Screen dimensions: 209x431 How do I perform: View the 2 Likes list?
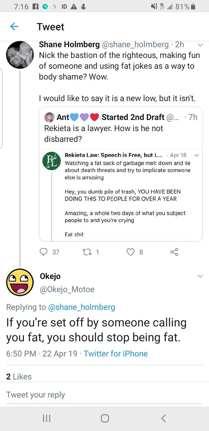click(x=19, y=376)
